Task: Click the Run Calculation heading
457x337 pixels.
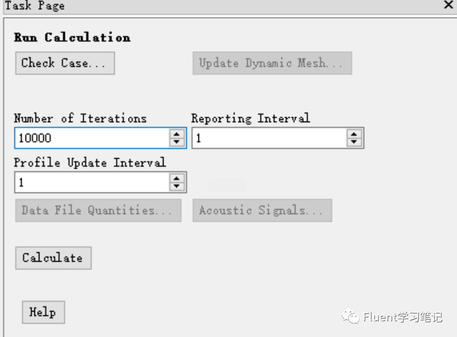Action: tap(72, 37)
